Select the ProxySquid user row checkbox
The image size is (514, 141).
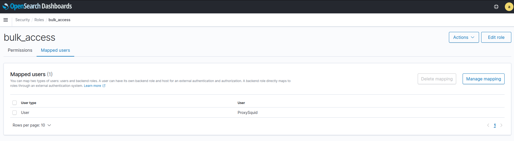click(15, 113)
